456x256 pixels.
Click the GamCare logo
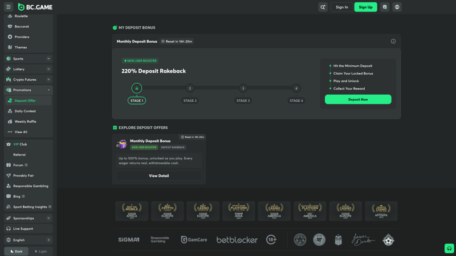194,240
